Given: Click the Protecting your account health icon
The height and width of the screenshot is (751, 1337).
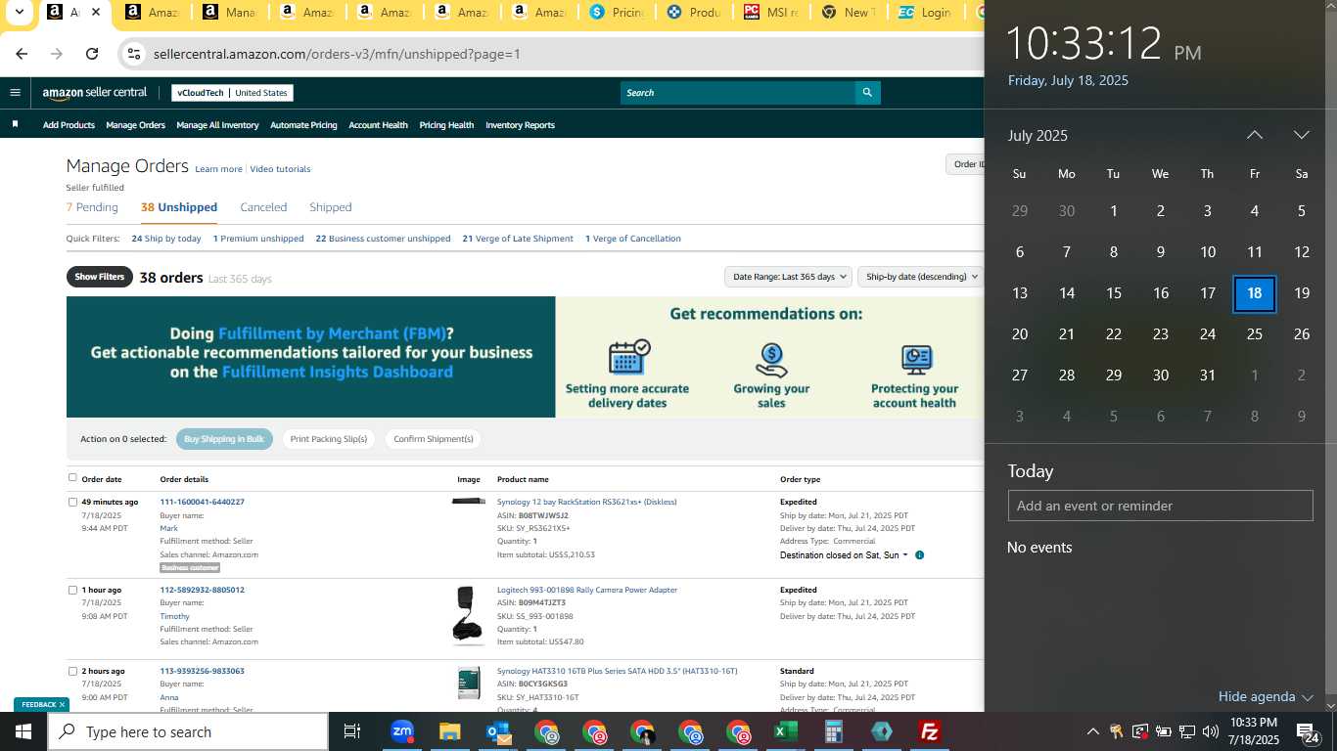Looking at the screenshot, I should coord(915,359).
